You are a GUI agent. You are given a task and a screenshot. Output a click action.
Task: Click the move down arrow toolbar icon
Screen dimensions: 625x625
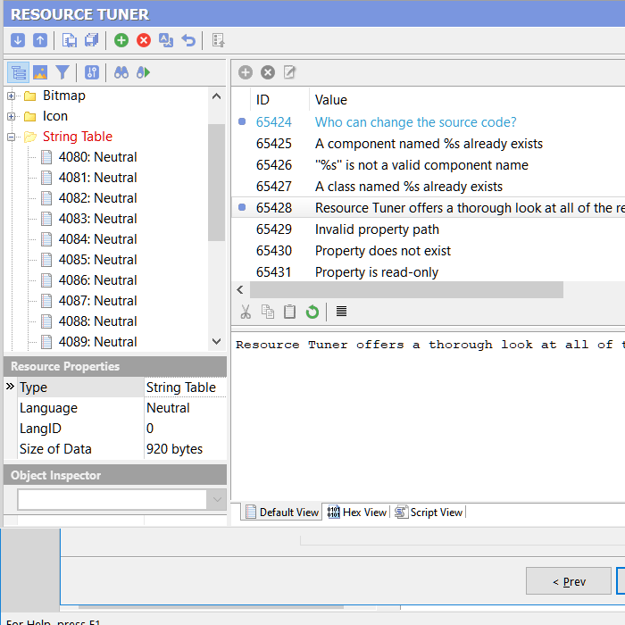[18, 40]
